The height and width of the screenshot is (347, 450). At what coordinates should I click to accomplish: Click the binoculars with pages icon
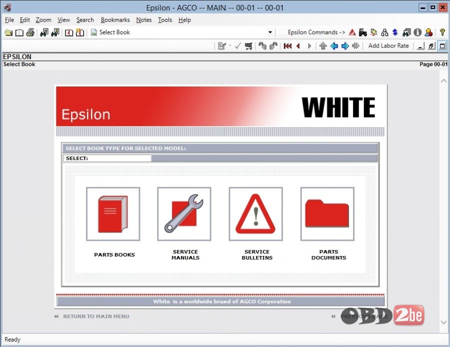pyautogui.click(x=406, y=32)
